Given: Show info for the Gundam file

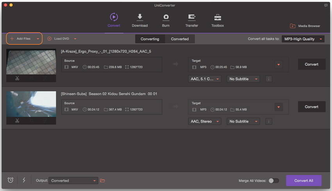Looking at the screenshot, I should coord(269,122).
